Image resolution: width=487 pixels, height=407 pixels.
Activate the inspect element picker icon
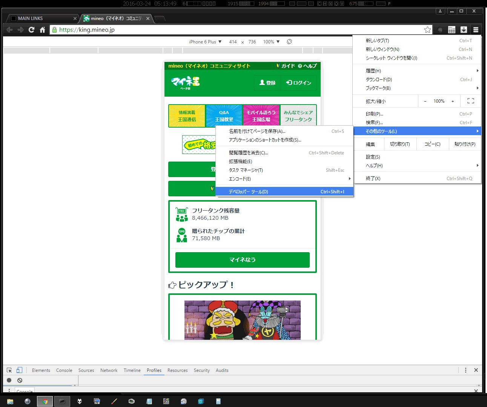coord(9,370)
